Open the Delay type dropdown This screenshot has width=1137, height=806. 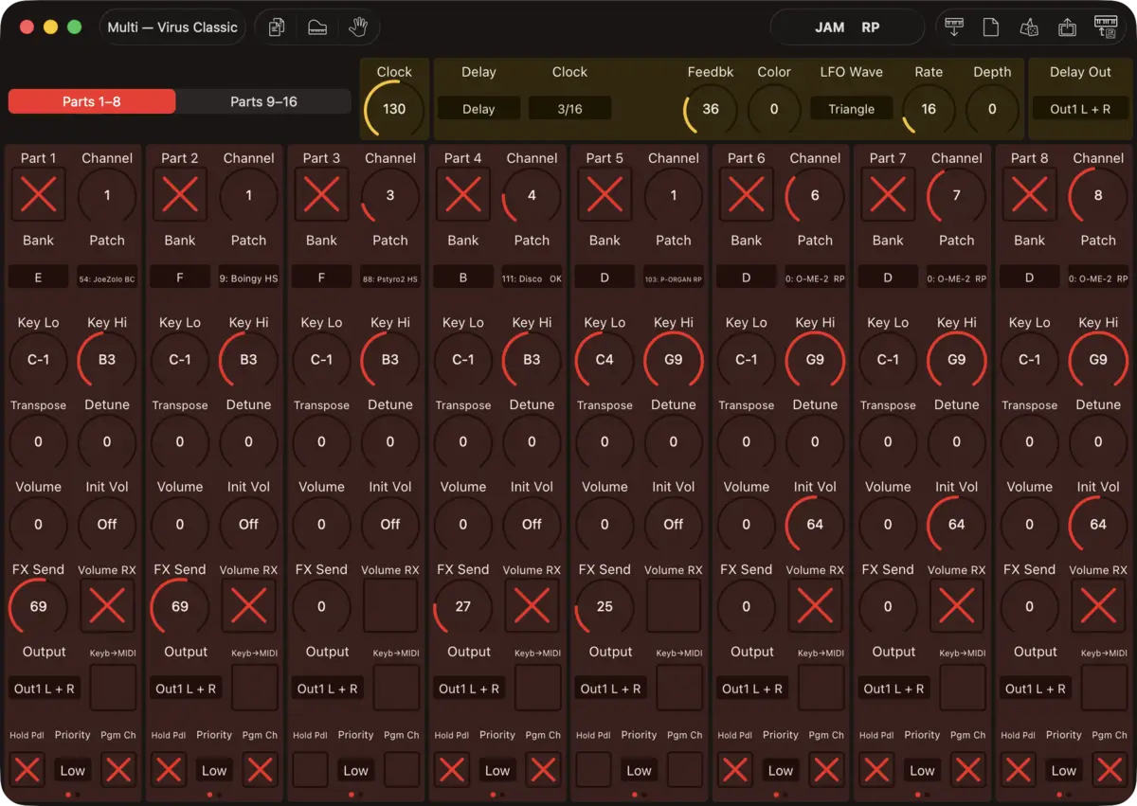click(x=478, y=109)
